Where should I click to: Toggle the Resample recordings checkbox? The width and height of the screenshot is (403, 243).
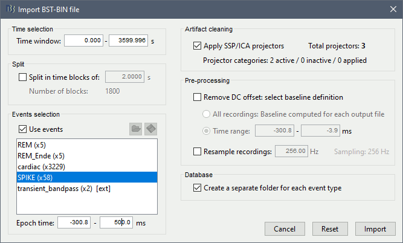(197, 151)
